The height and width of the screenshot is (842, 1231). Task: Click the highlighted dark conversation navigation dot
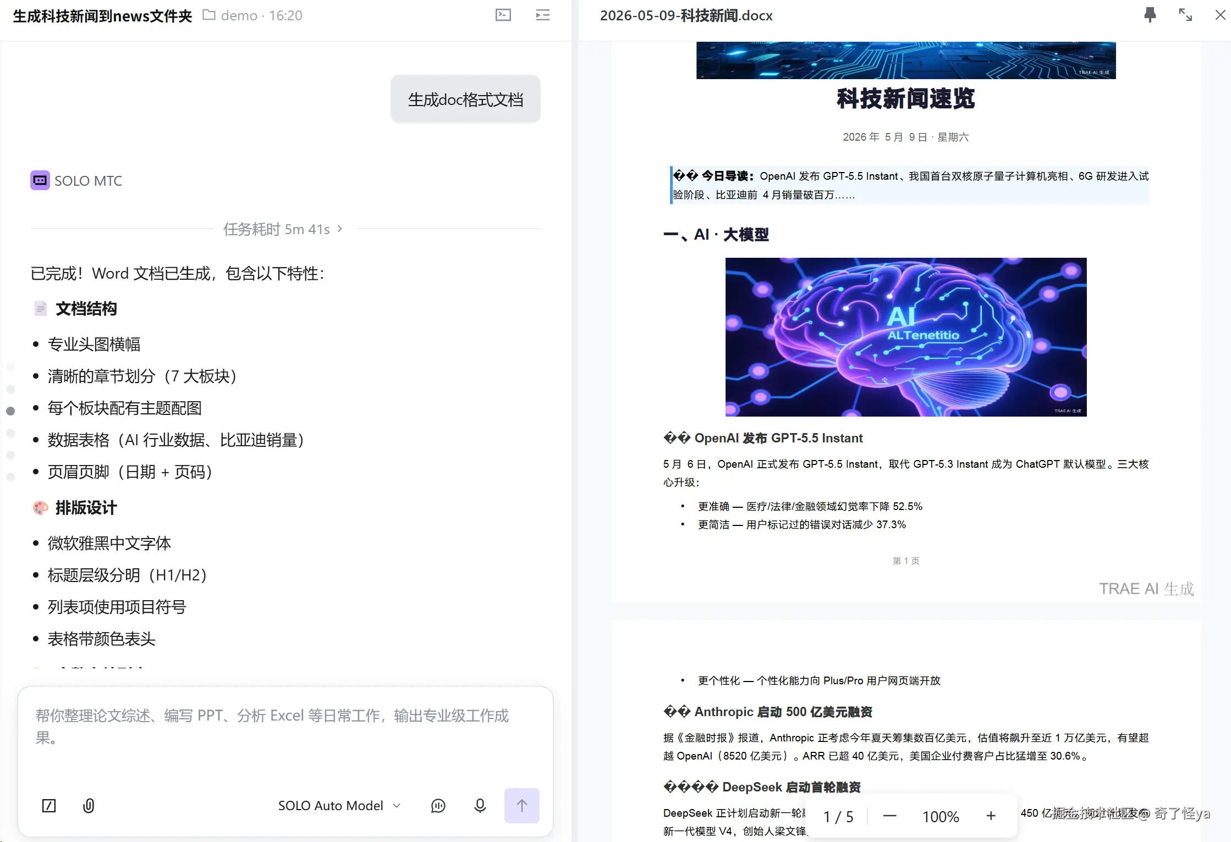pyautogui.click(x=10, y=411)
